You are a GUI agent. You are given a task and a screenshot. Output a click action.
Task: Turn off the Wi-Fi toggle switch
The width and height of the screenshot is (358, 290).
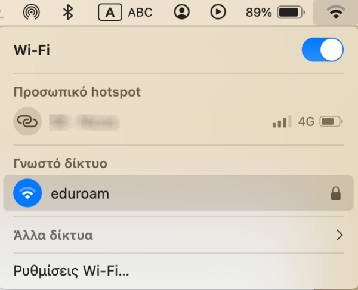(x=322, y=50)
